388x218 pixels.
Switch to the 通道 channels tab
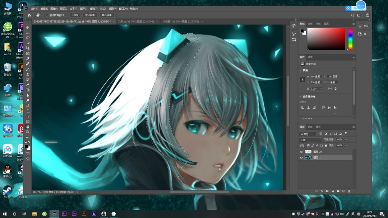coord(310,127)
